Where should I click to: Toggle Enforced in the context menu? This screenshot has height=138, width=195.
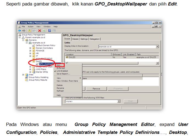click(x=61, y=68)
